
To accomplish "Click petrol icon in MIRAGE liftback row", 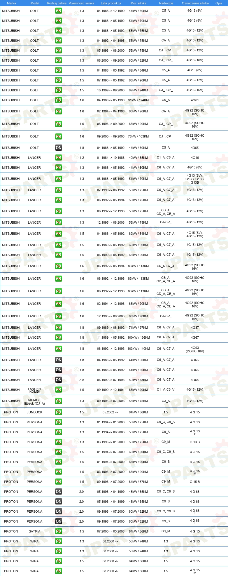I will (59, 401).
